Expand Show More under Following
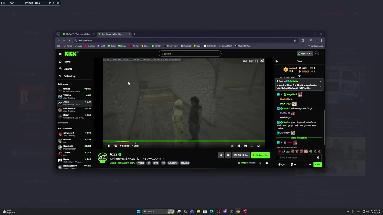Screen dimensions: 383x215 point(63,123)
